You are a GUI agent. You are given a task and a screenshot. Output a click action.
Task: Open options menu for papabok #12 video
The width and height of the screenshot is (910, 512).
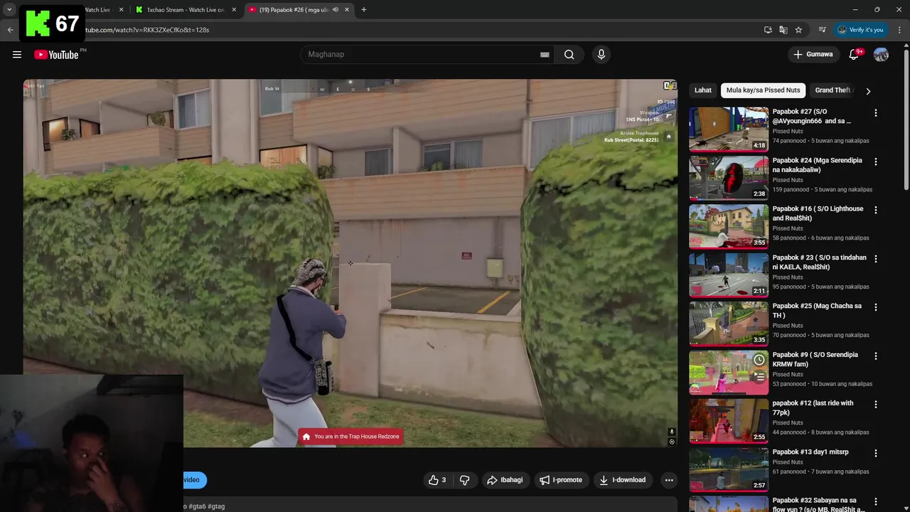(x=876, y=404)
